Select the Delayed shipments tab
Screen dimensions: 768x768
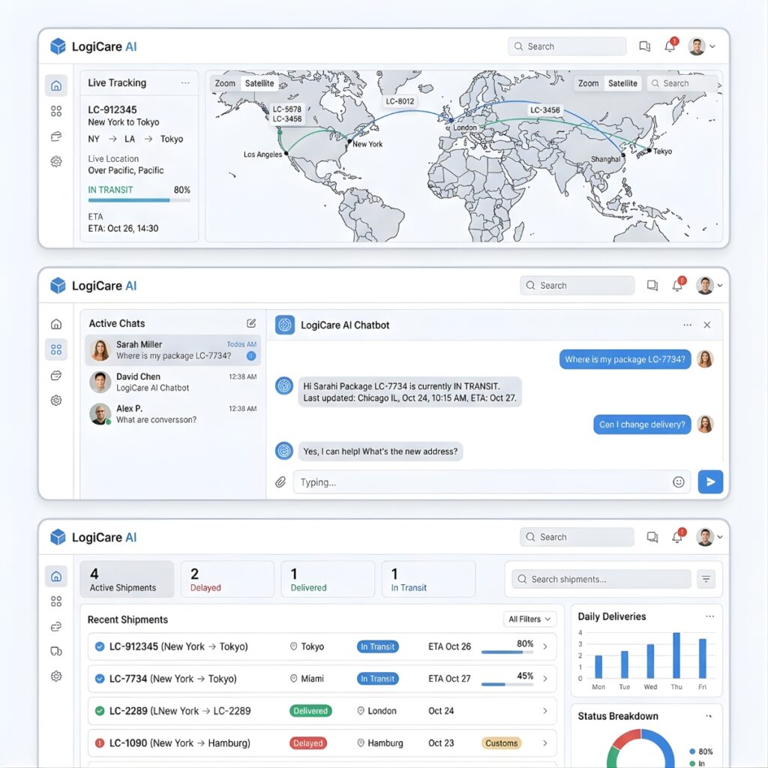coord(227,579)
